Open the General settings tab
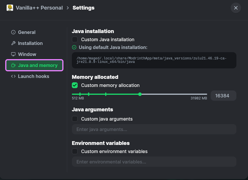Screen dimensions: 248x180 point(34,32)
